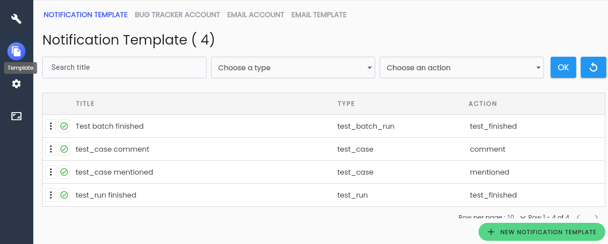Go to next page arrow

point(597,217)
